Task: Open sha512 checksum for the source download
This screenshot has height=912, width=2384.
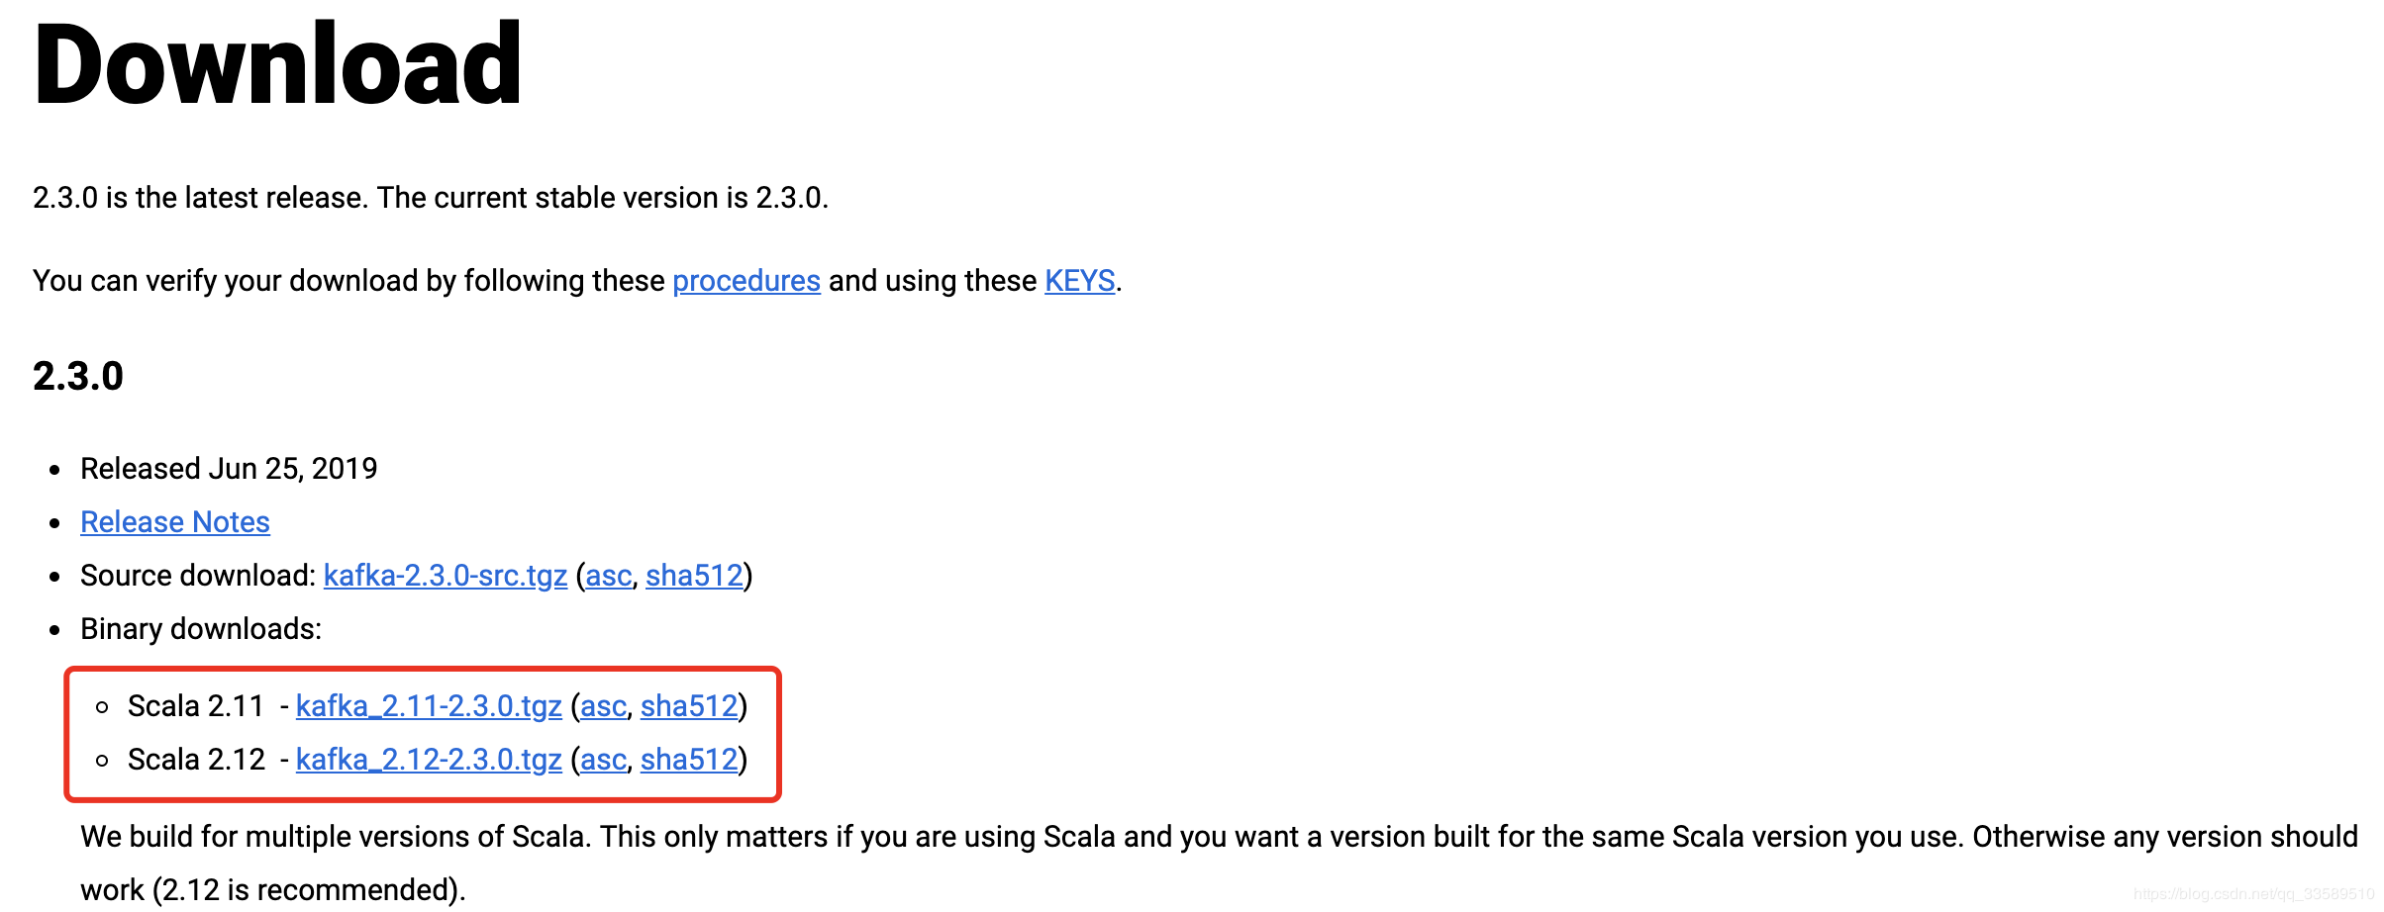Action: (x=693, y=576)
